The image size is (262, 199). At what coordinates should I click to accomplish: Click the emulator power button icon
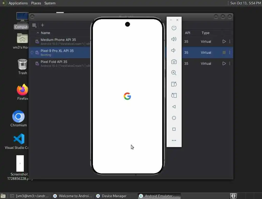click(174, 28)
